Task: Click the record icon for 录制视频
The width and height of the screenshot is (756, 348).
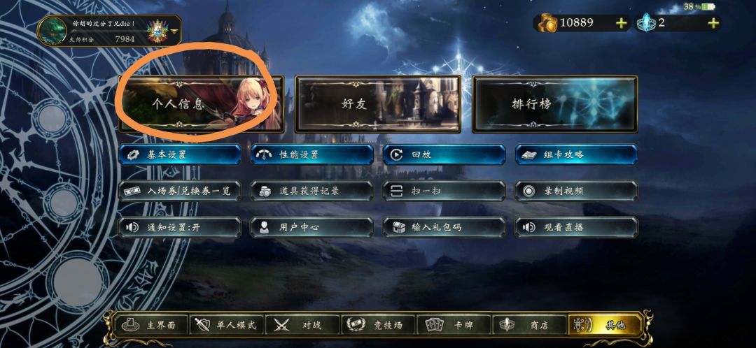Action: [529, 191]
